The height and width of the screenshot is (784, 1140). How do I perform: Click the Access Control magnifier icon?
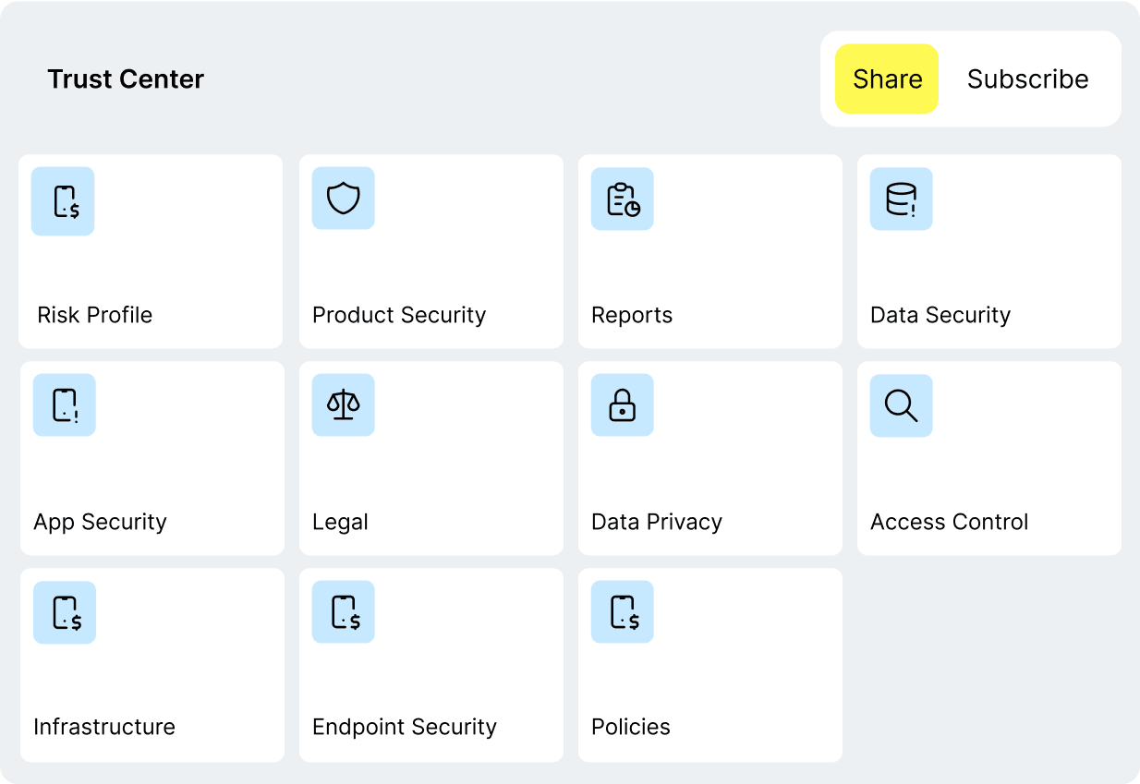pyautogui.click(x=901, y=404)
